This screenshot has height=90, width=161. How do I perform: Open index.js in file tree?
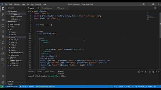coord(13,45)
